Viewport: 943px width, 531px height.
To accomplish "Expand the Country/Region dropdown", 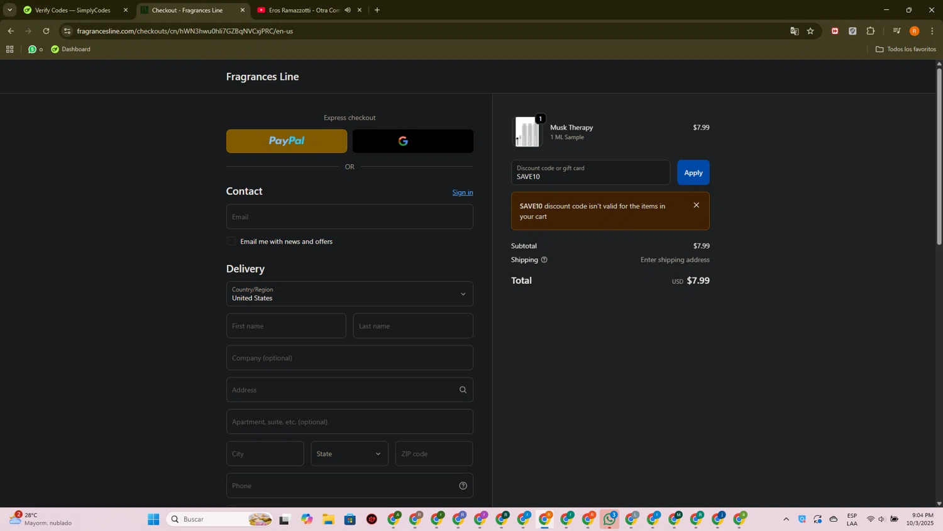I will (350, 294).
